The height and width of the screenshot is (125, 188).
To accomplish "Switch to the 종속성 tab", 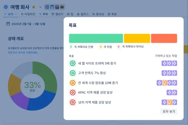I will 98,14.
